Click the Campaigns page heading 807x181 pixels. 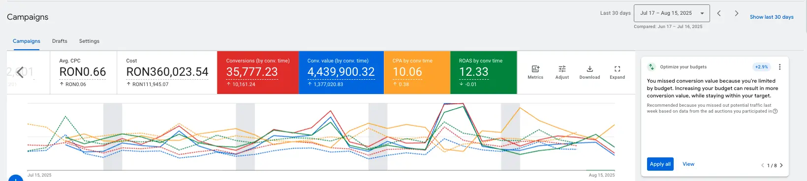pos(28,17)
